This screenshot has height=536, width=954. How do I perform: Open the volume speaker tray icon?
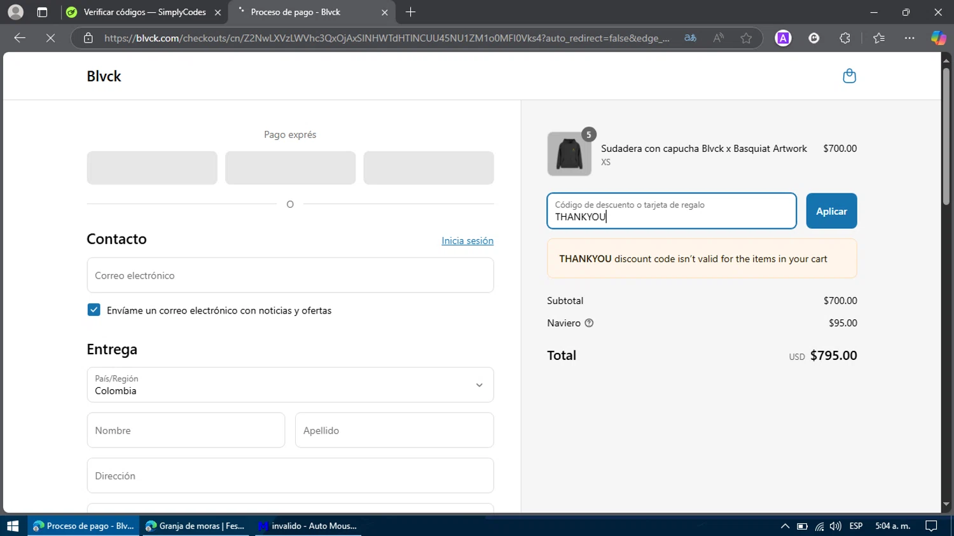[835, 526]
